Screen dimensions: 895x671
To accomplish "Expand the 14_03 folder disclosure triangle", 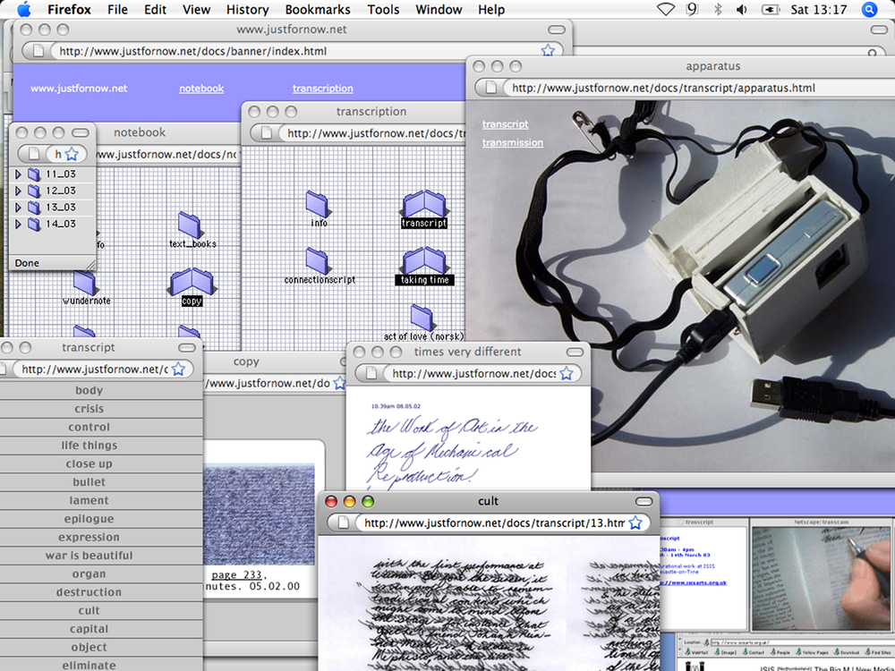I will coord(18,224).
